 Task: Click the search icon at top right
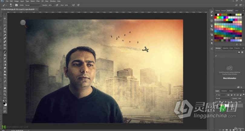tap(237, 5)
